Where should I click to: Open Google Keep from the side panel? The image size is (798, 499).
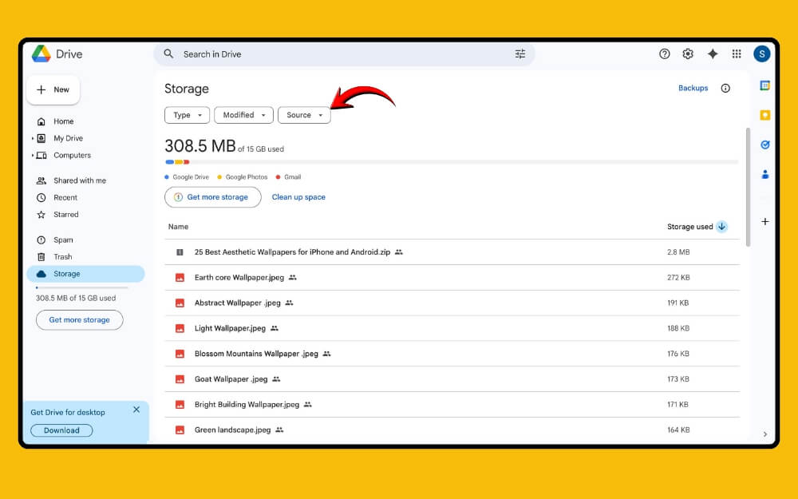coord(764,114)
